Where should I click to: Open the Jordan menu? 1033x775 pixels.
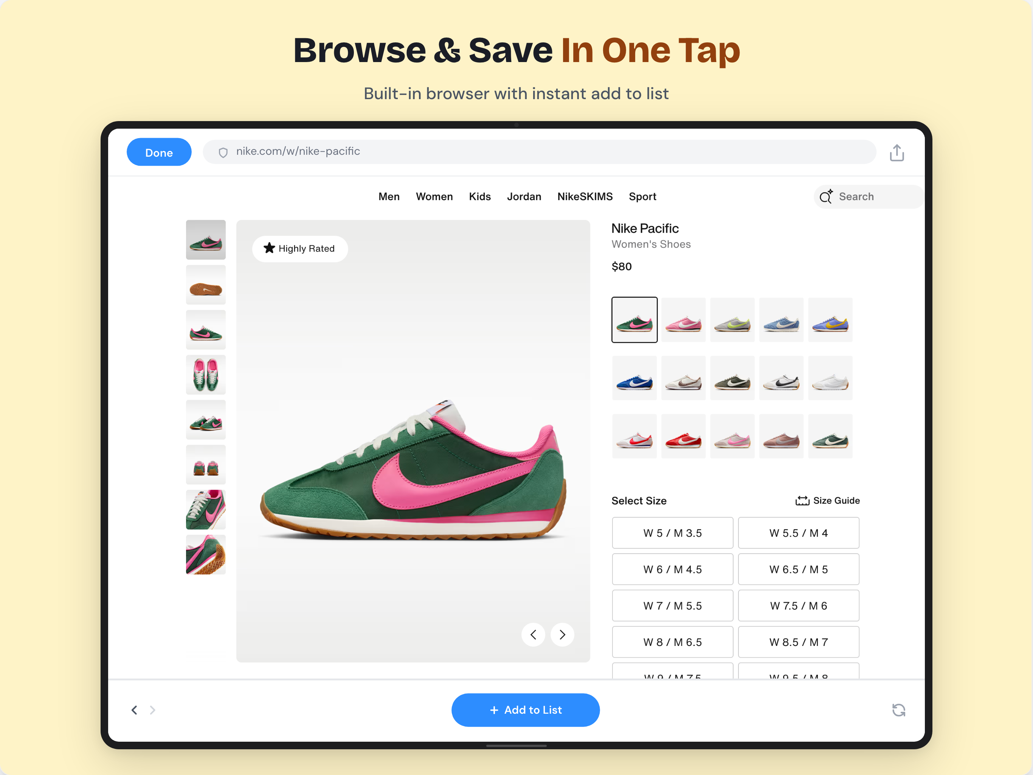coord(524,196)
